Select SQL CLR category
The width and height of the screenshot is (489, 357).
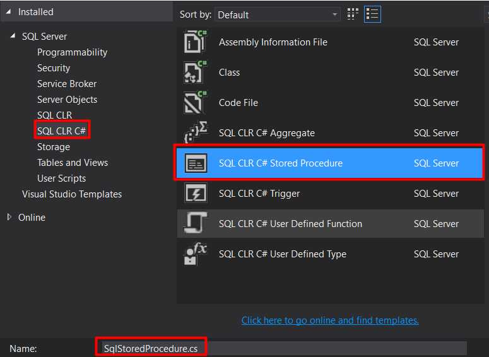point(54,115)
